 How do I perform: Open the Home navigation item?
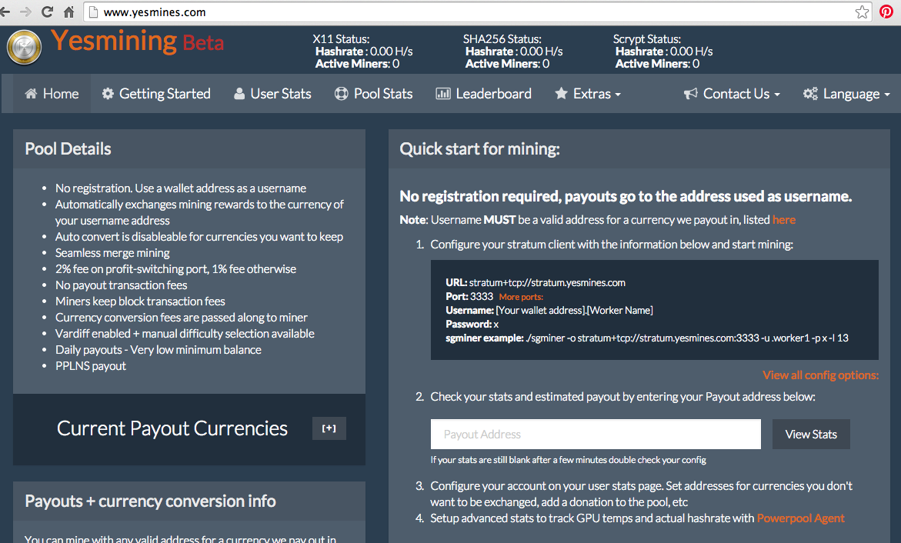[52, 94]
